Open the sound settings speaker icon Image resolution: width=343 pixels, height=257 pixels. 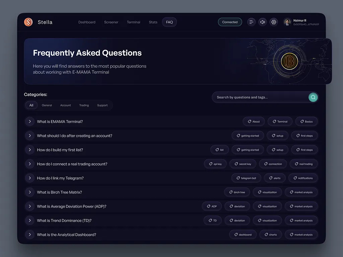click(263, 22)
